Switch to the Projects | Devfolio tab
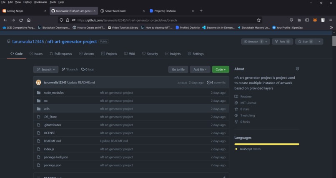 (x=172, y=11)
